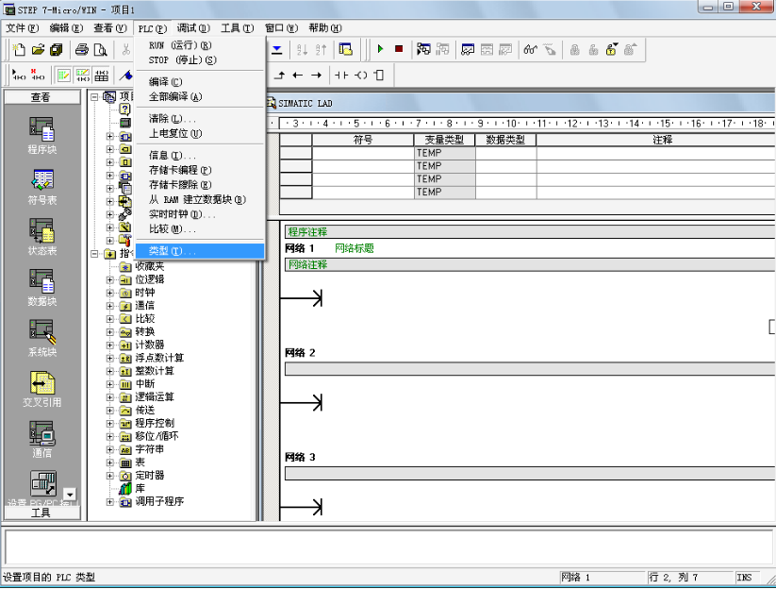This screenshot has width=776, height=589.
Task: Expand the 中断 instruction folder
Action: pos(110,384)
